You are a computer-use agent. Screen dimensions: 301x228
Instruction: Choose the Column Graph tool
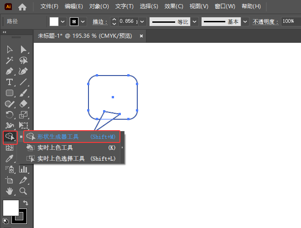(23, 169)
